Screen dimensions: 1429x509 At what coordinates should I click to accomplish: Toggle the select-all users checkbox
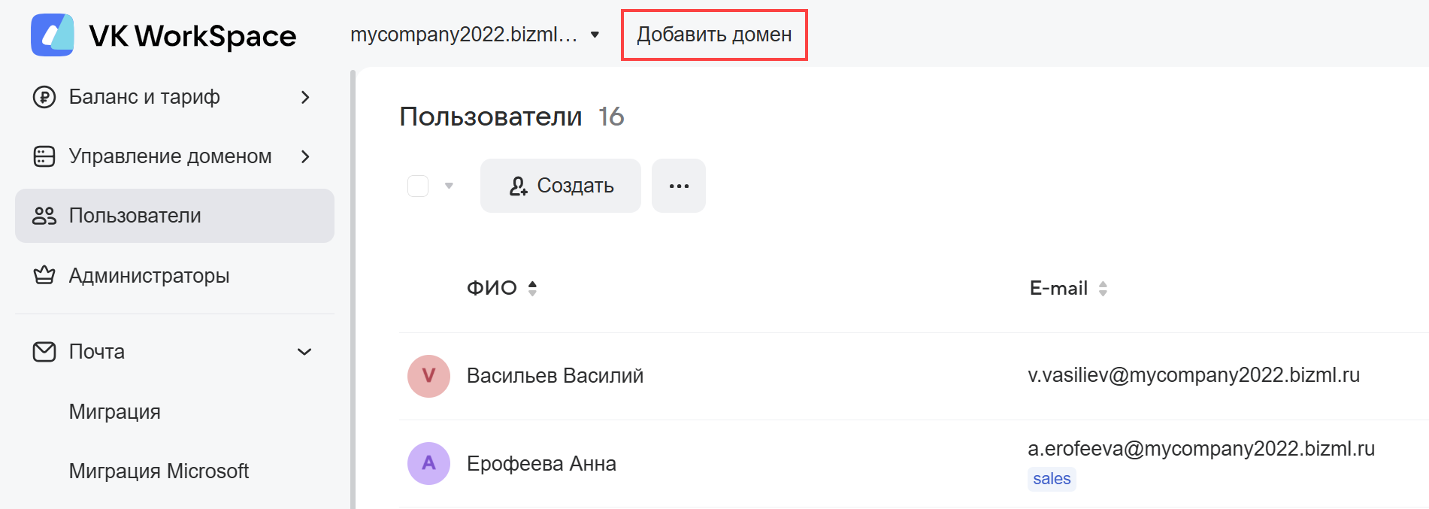(x=418, y=186)
